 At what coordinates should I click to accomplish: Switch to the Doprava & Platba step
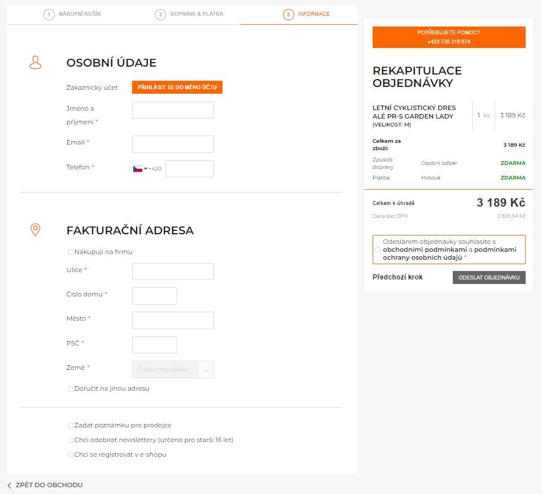pos(189,14)
